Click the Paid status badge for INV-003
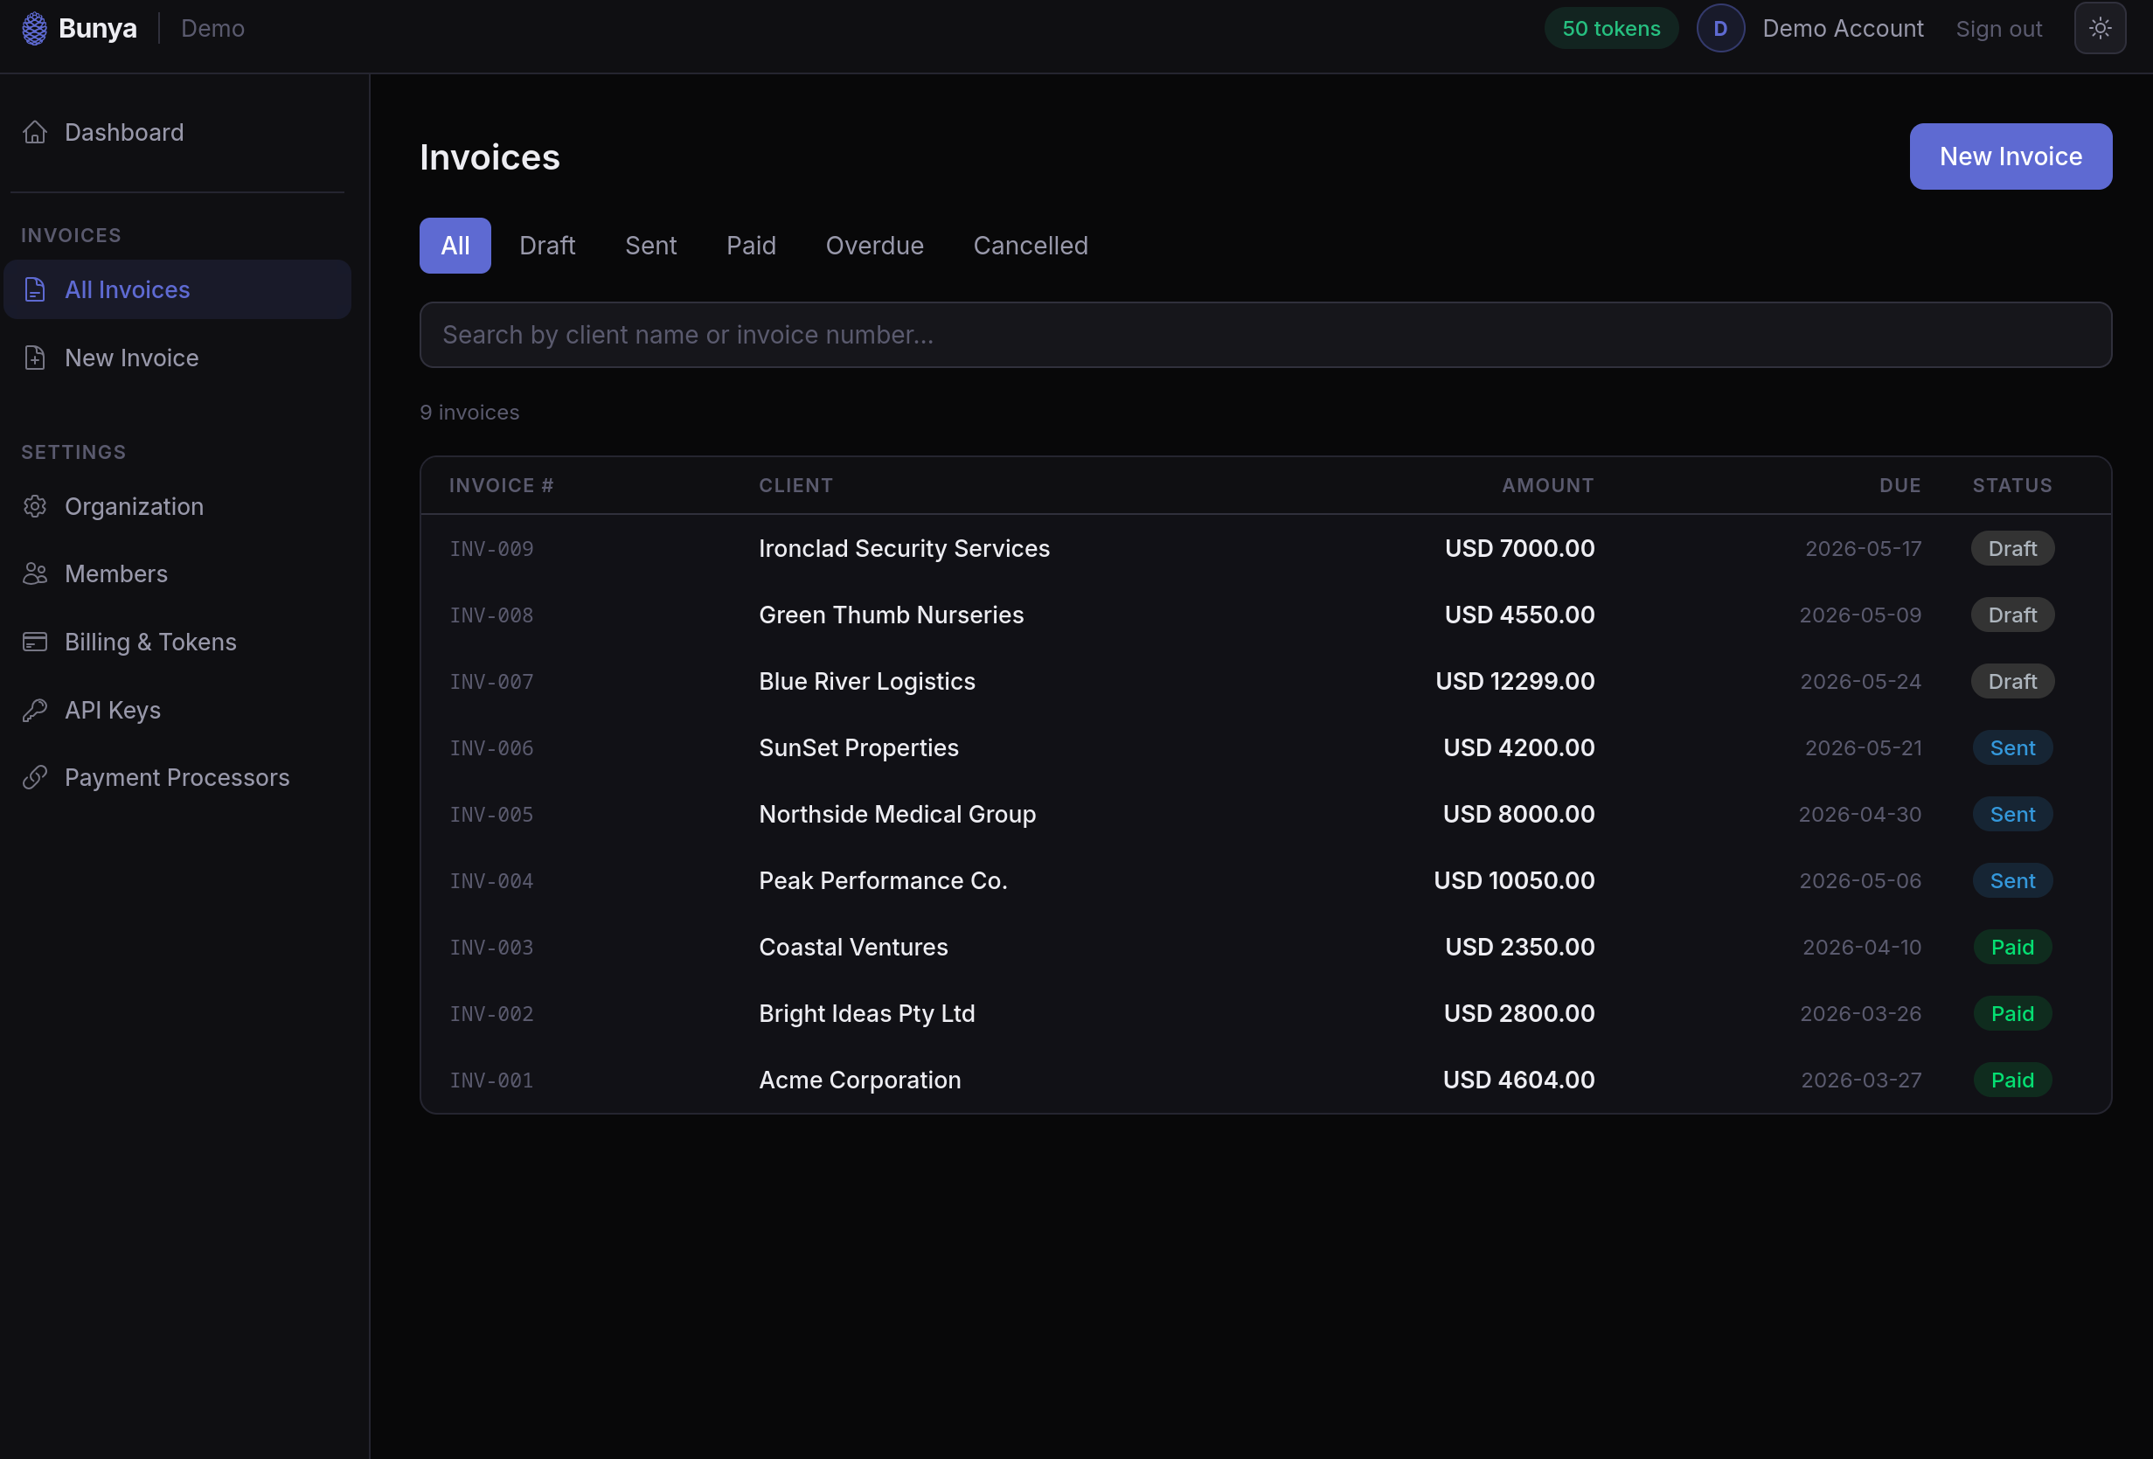The image size is (2153, 1459). tap(2011, 947)
